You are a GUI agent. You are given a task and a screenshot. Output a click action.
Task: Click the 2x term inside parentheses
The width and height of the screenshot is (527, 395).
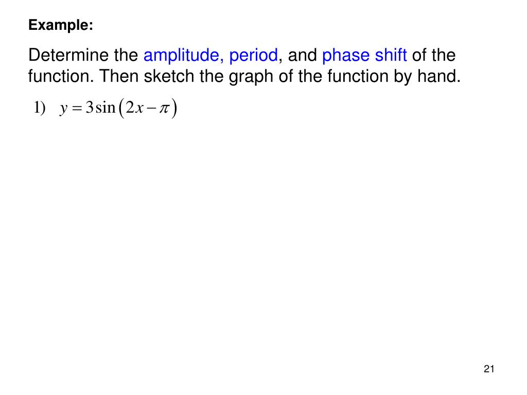135,108
